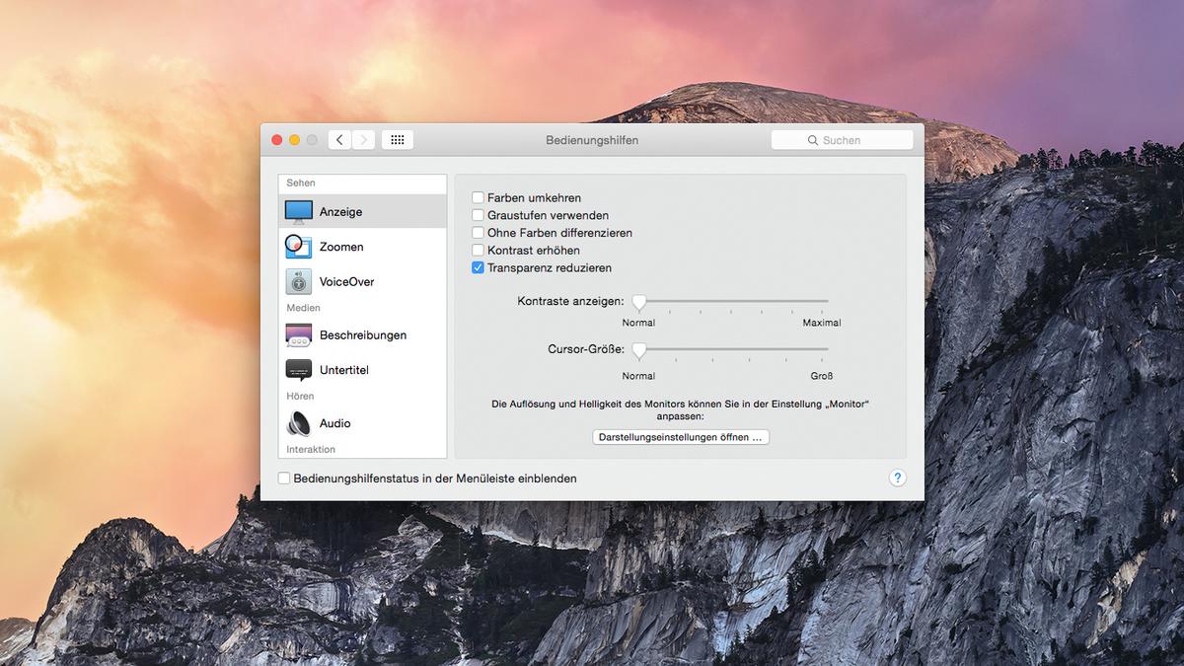
Task: Enable Bedienungshilfenstatus in der Menüleiste einblenden
Action: pyautogui.click(x=284, y=479)
